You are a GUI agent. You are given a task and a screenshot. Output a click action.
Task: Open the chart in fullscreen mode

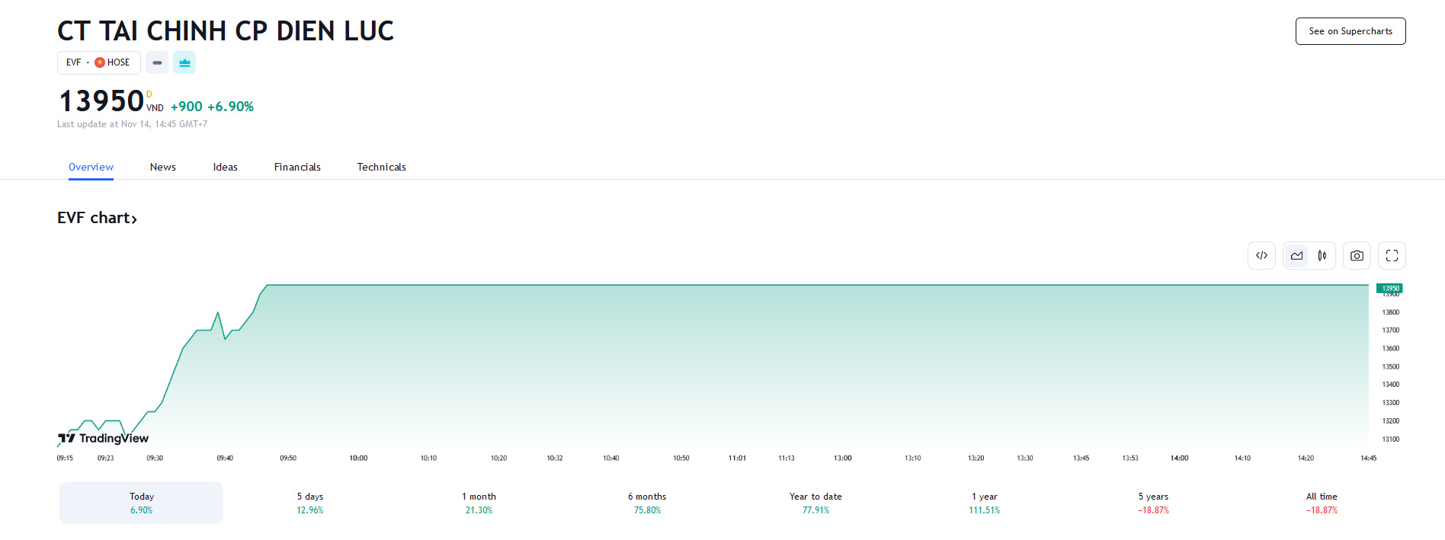[x=1392, y=256]
